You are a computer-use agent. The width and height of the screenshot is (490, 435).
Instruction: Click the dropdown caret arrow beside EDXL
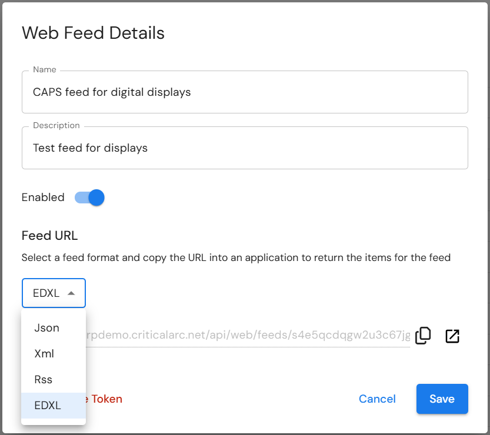click(x=71, y=293)
